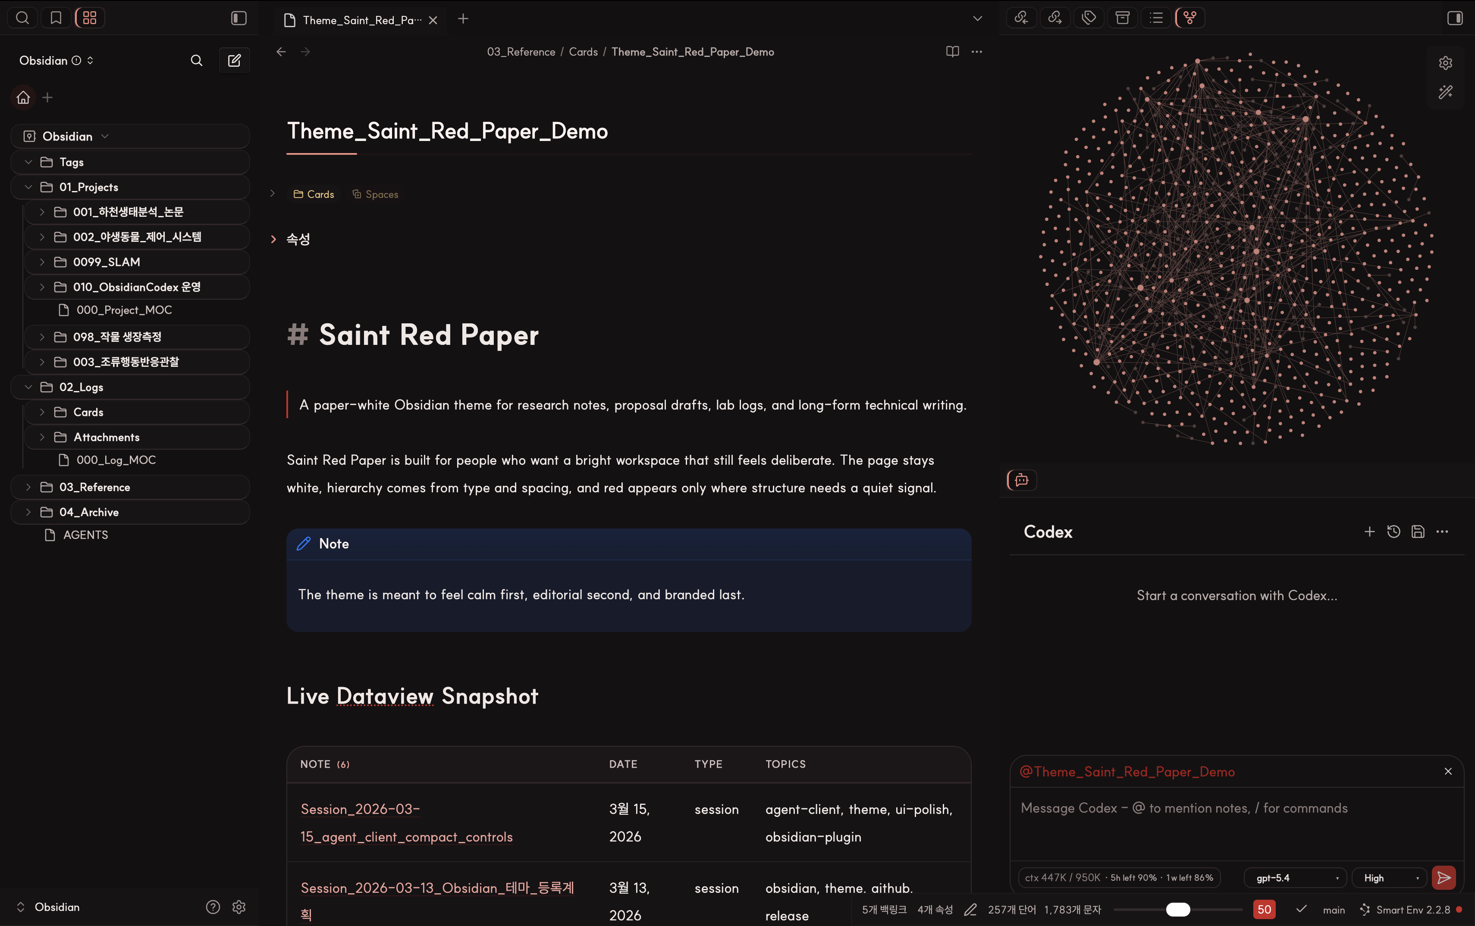Open Smart Env 2.2.8 status item
Screen dimensions: 1475x926
[x=1411, y=910]
